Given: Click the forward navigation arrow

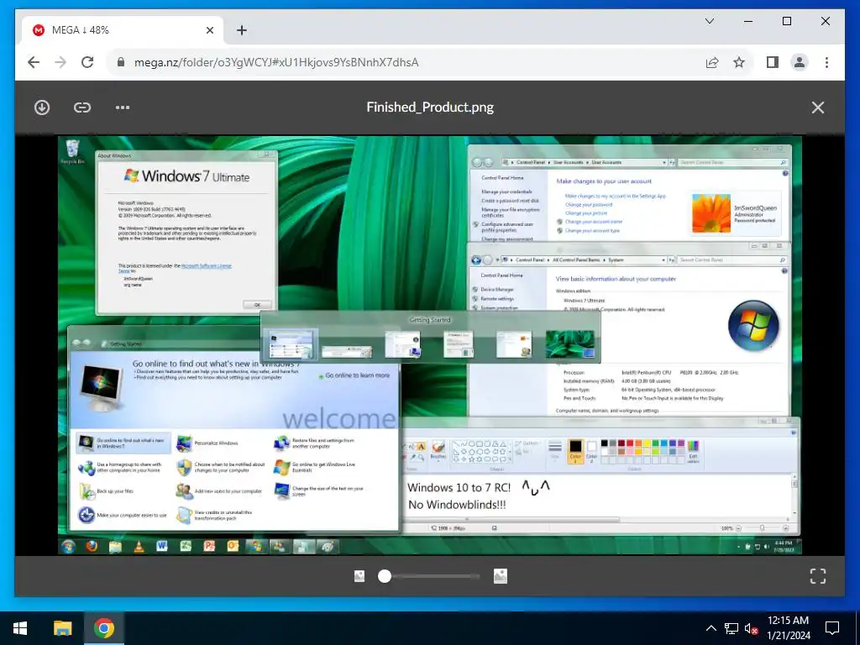Looking at the screenshot, I should click(x=60, y=62).
